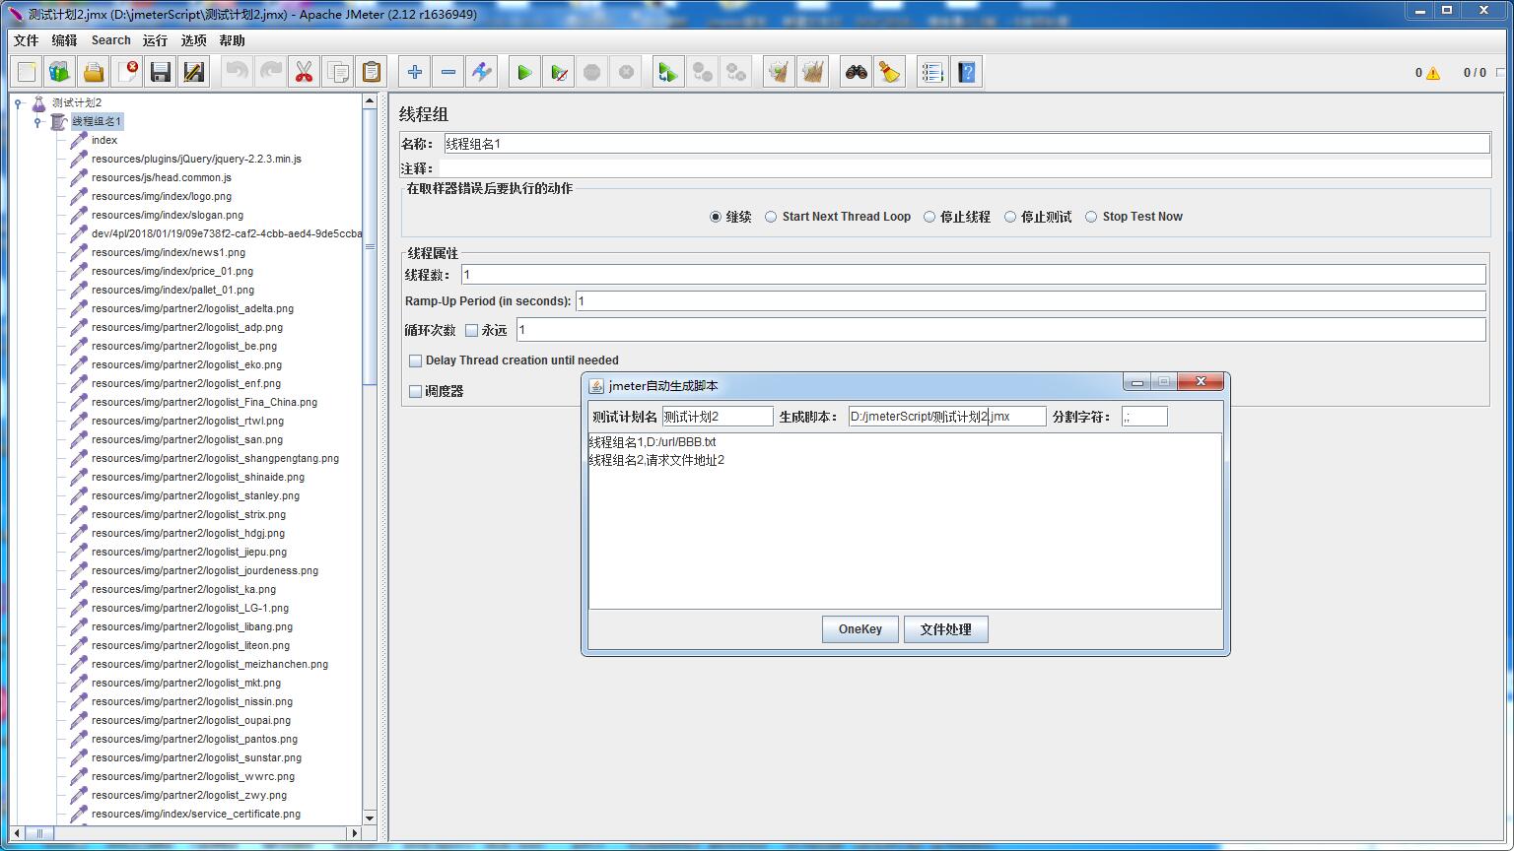This screenshot has height=851, width=1514.
Task: Open the Function Helper dialog icon
Action: (x=932, y=72)
